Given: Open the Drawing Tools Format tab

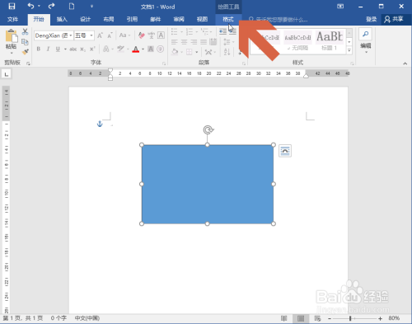Looking at the screenshot, I should [228, 19].
